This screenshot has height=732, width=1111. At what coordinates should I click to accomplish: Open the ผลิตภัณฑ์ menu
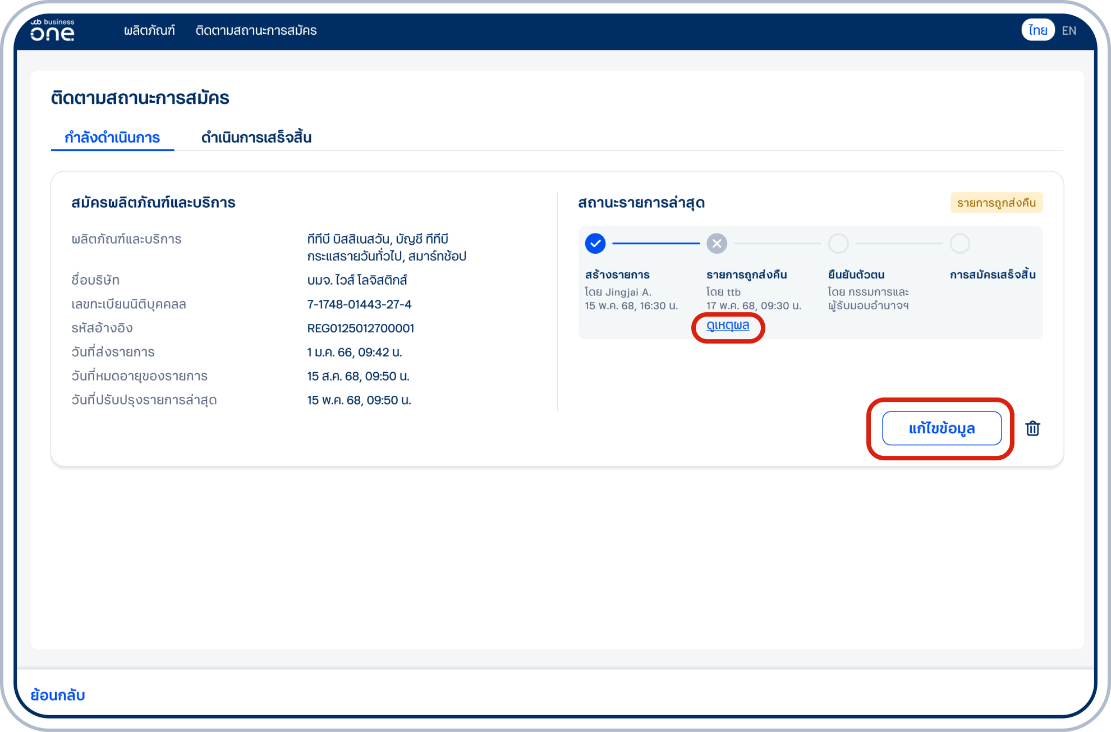coord(149,30)
